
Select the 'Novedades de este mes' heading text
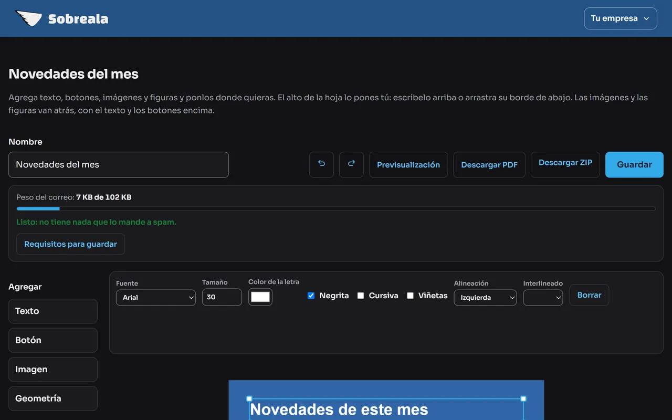[339, 409]
